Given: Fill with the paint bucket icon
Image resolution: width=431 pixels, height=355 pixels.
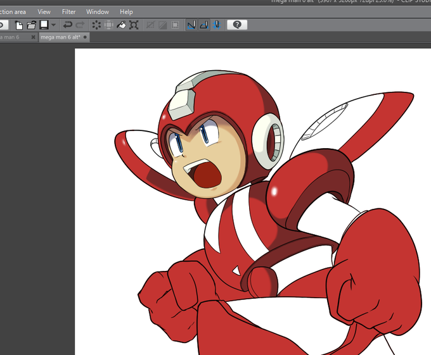Looking at the screenshot, I should 121,25.
